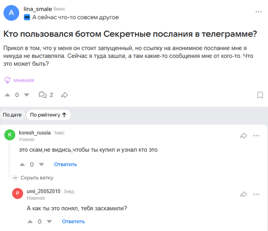
Task: Downvote umi_20052010's reply
Action: pyautogui.click(x=49, y=221)
